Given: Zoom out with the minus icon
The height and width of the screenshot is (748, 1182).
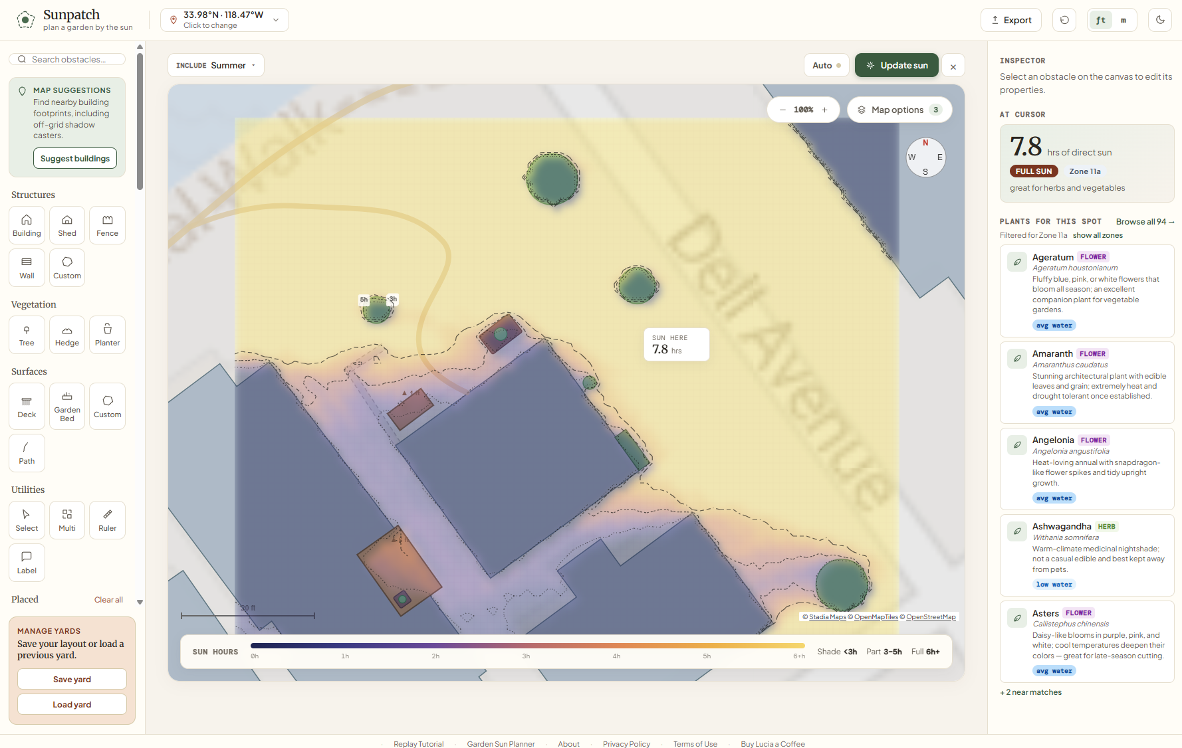Looking at the screenshot, I should [x=782, y=110].
